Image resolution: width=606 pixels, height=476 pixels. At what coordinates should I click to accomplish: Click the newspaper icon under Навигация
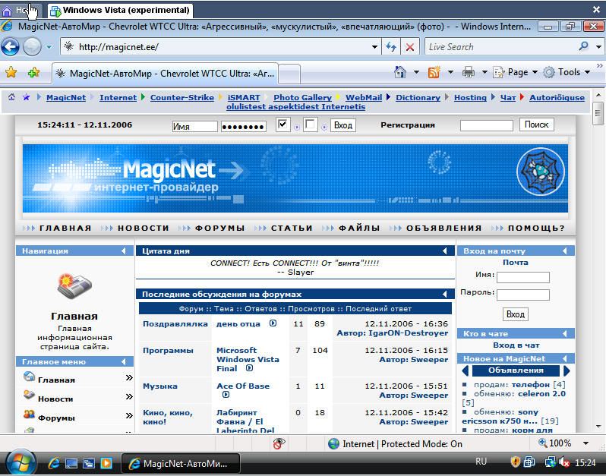(x=74, y=287)
